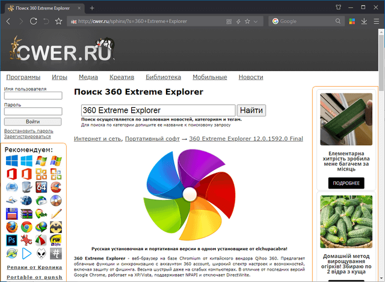Click the Chrome icon in Рекомендуем
385x282 pixels.
coord(26,227)
